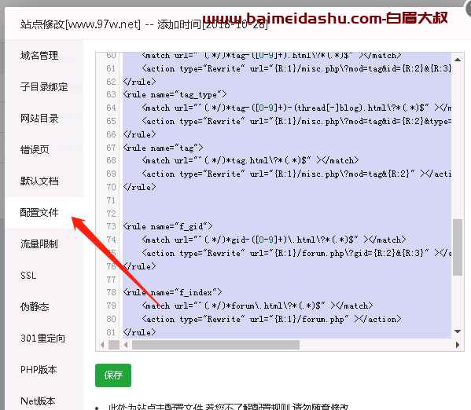
Task: Open the 子目录绑定 tab
Action: coord(44,87)
